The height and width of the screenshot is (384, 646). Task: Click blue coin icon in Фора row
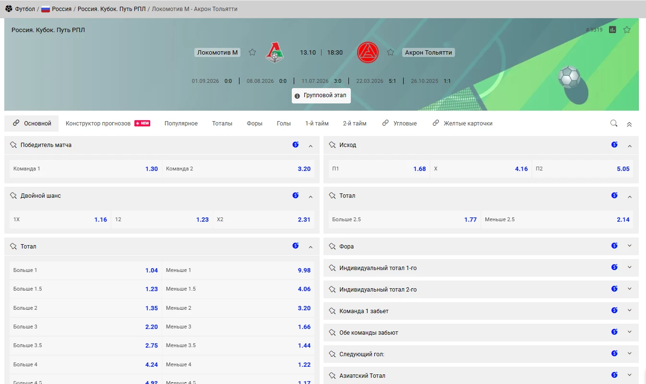[x=614, y=246]
